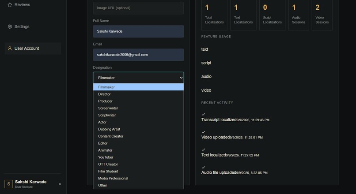The width and height of the screenshot is (356, 194).
Task: Open the Settings page
Action: 33,26
